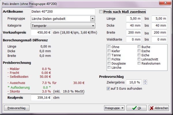The image size is (173, 115).
Task: Edit the Breite from field 200 mm
Action: point(134,33)
